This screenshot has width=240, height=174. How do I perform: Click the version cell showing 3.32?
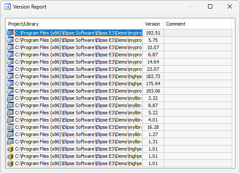[x=153, y=98]
